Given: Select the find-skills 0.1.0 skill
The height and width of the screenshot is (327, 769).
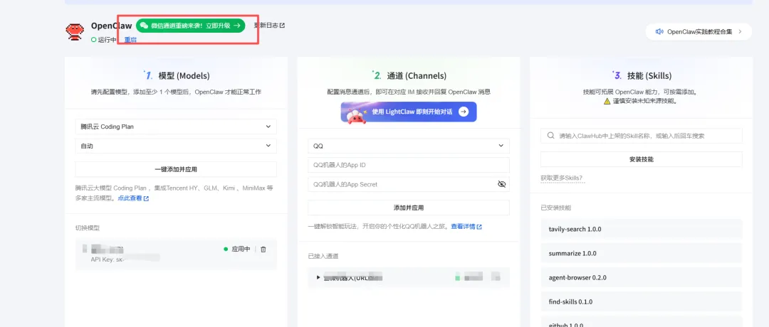Looking at the screenshot, I should pyautogui.click(x=642, y=302).
